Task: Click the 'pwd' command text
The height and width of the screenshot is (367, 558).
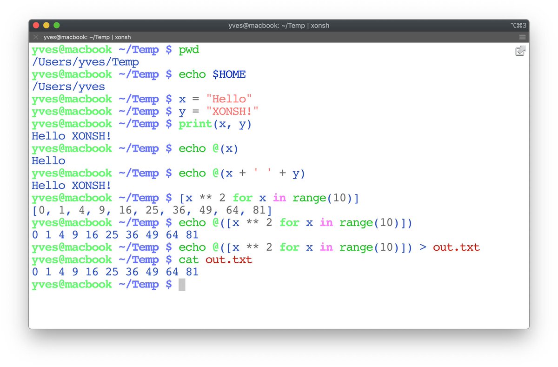Action: (x=189, y=50)
